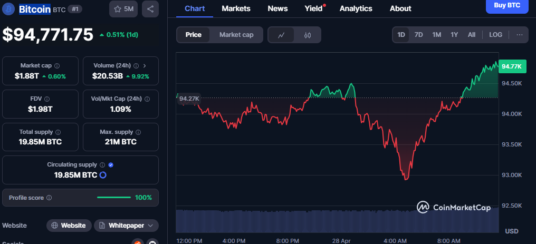The width and height of the screenshot is (536, 244).
Task: Set chart range to 1D
Action: [x=401, y=35]
